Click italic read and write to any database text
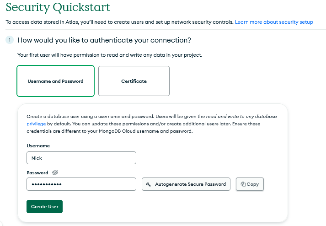 point(241,117)
